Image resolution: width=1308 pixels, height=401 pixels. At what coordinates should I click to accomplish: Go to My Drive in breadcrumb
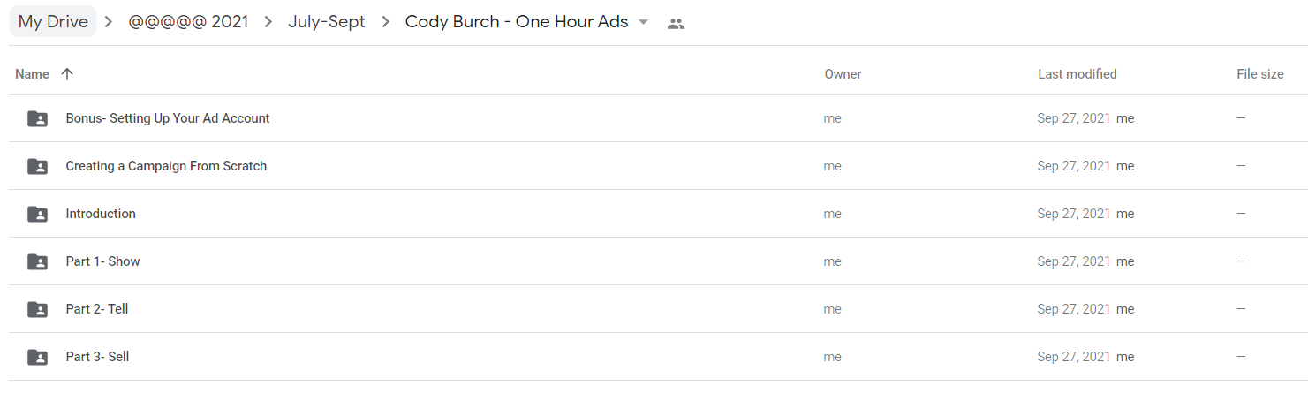click(53, 22)
